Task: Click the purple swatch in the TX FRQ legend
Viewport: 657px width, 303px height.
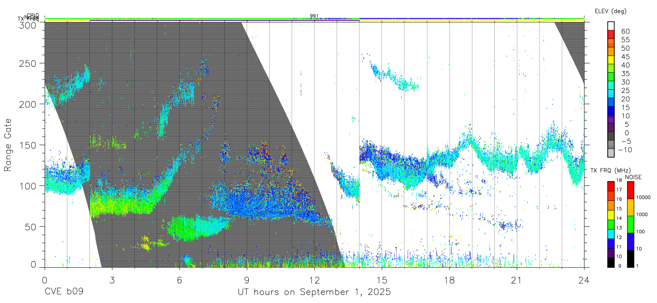Action: coord(611,252)
